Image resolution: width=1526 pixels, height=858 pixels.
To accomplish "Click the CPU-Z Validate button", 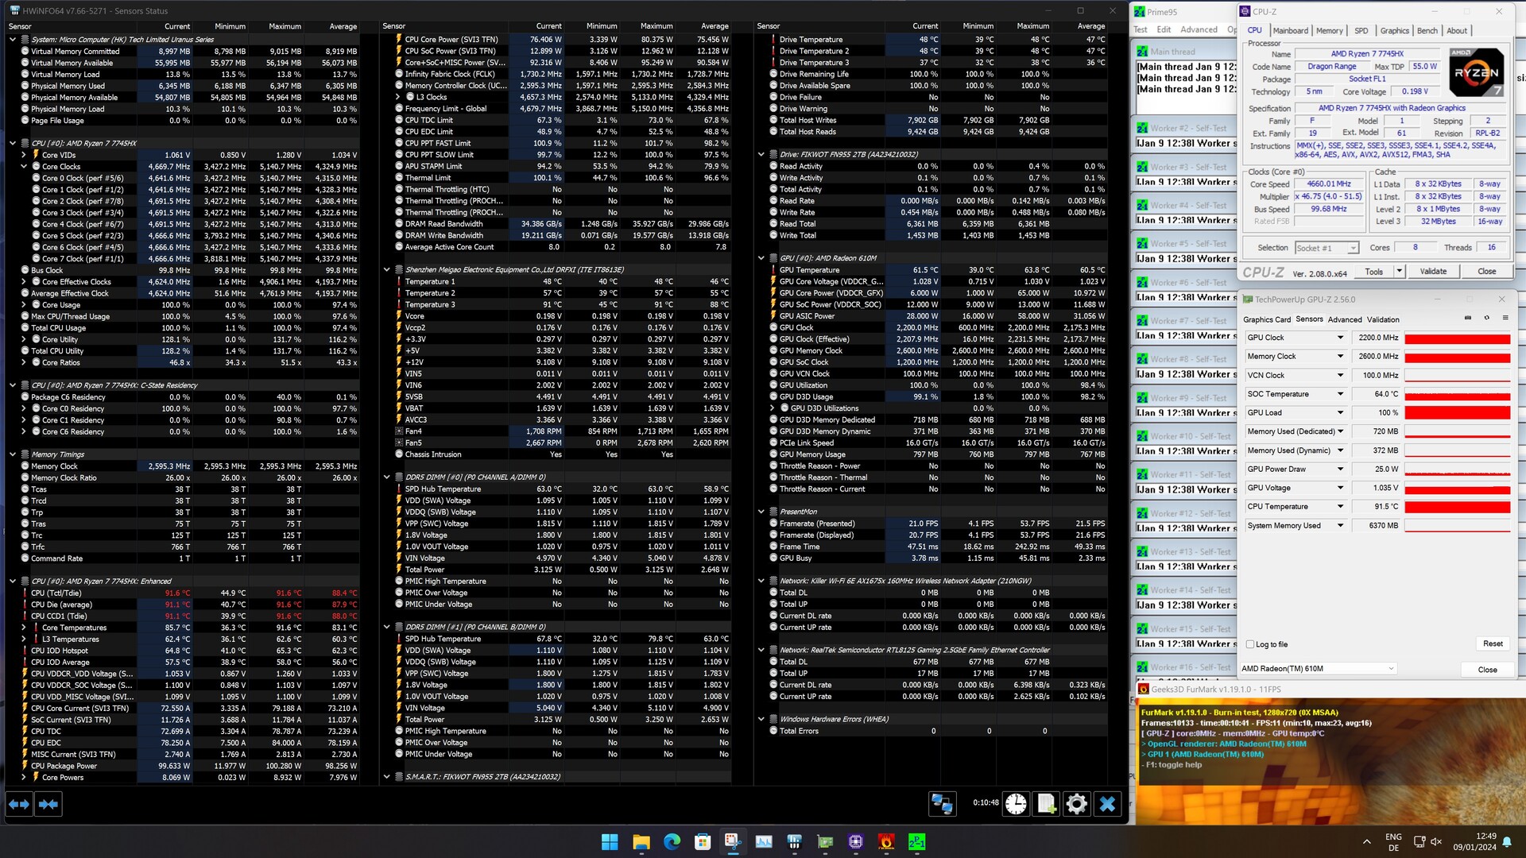I will 1433,272.
